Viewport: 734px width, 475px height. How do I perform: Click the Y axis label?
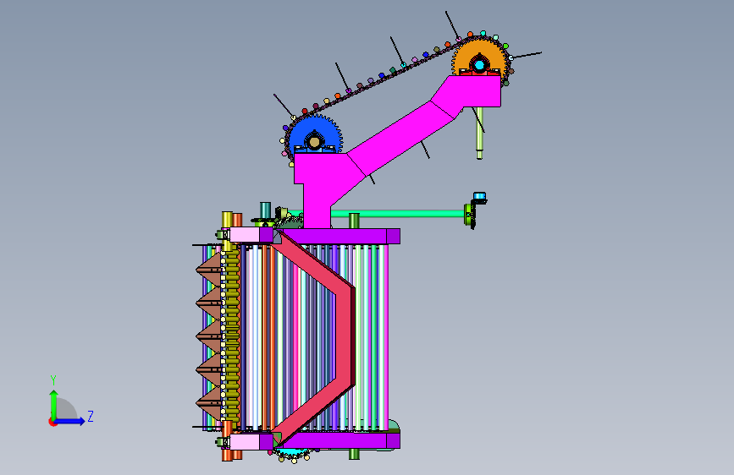pos(53,380)
